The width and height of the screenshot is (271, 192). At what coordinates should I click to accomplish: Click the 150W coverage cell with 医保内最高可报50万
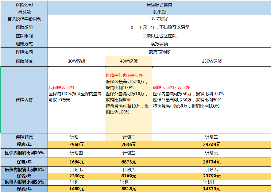[x=212, y=100]
